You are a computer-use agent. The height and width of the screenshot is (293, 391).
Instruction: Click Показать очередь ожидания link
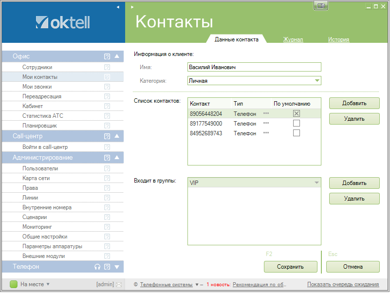[343, 285]
